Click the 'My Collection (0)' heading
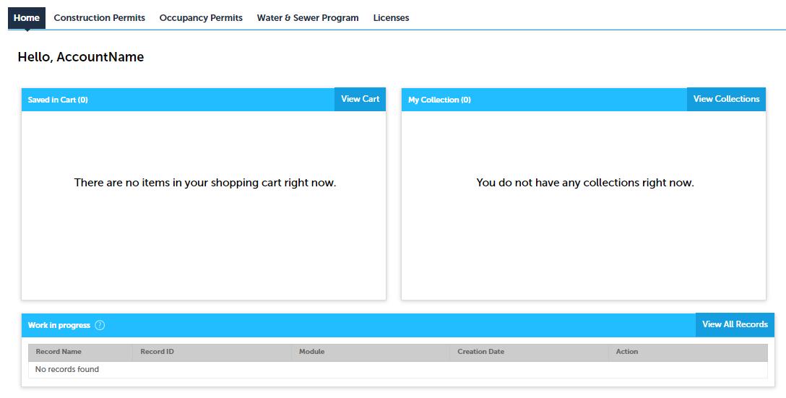Viewport: 786px width, 398px height. coord(440,100)
